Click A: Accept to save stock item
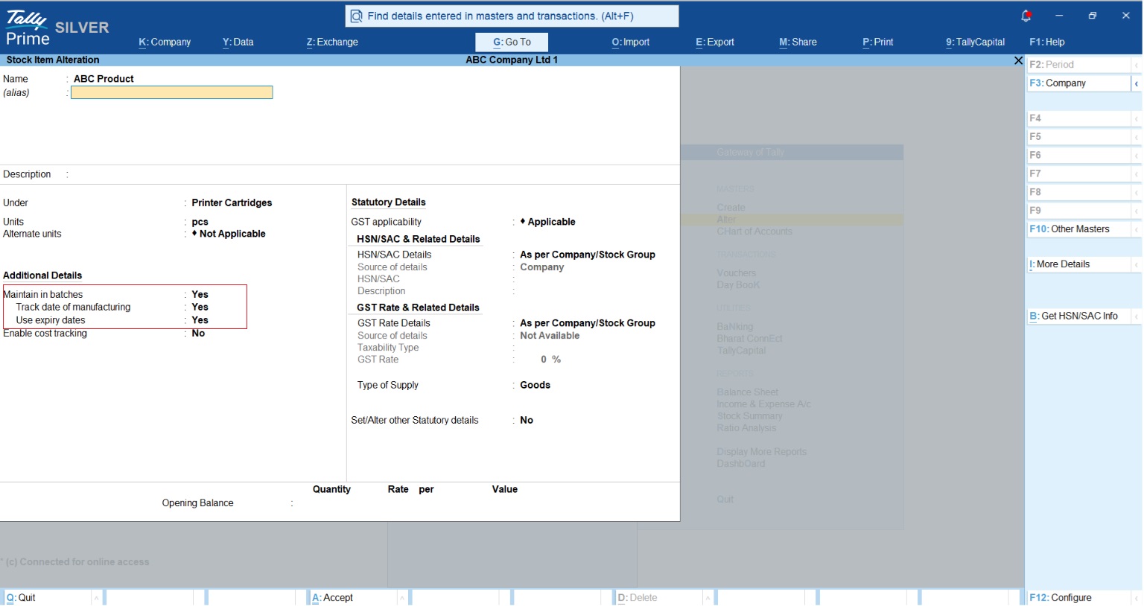1144x606 pixels. [353, 598]
